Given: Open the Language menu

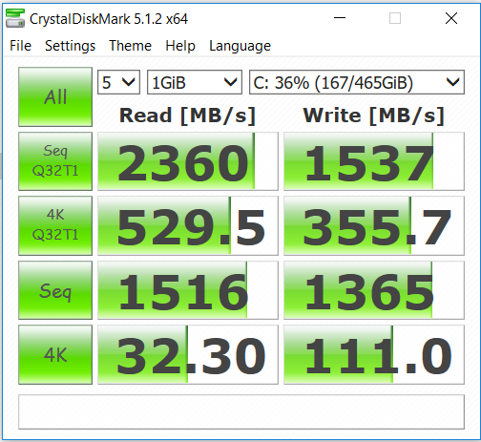Looking at the screenshot, I should (x=240, y=46).
